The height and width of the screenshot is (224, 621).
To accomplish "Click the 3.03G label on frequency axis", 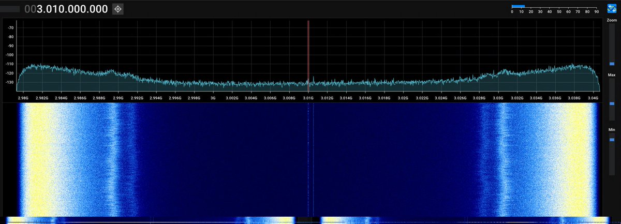I will 498,97.
